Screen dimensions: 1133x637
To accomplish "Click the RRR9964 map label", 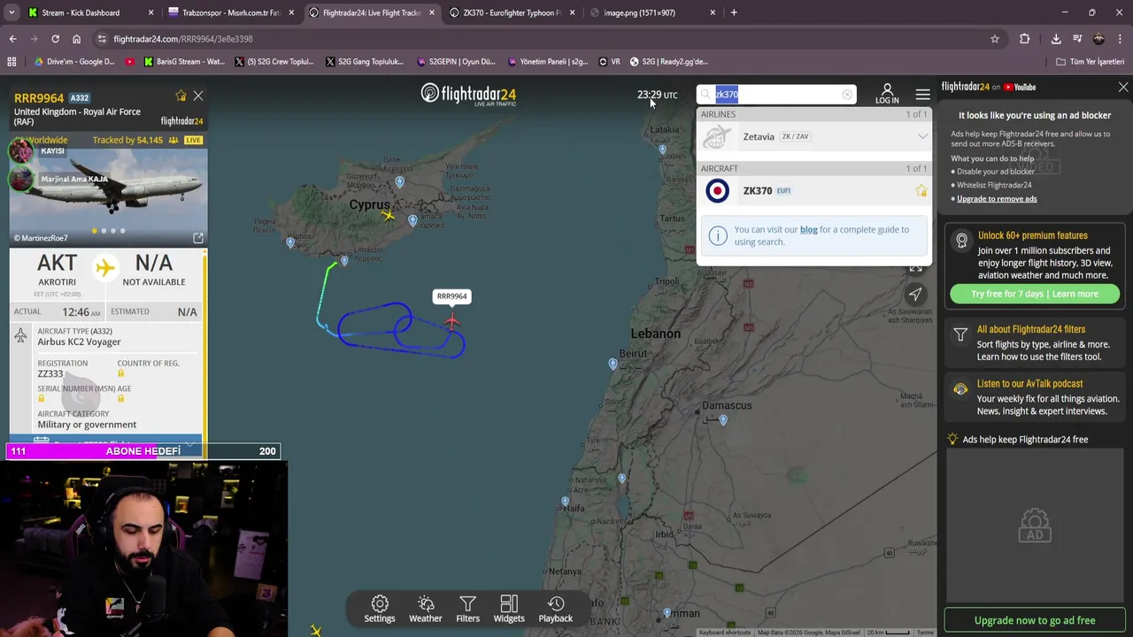I will [451, 296].
